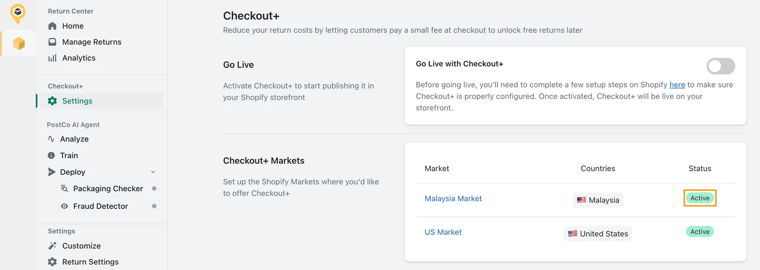Click the United States country tag
This screenshot has width=760, height=270.
pyautogui.click(x=597, y=234)
